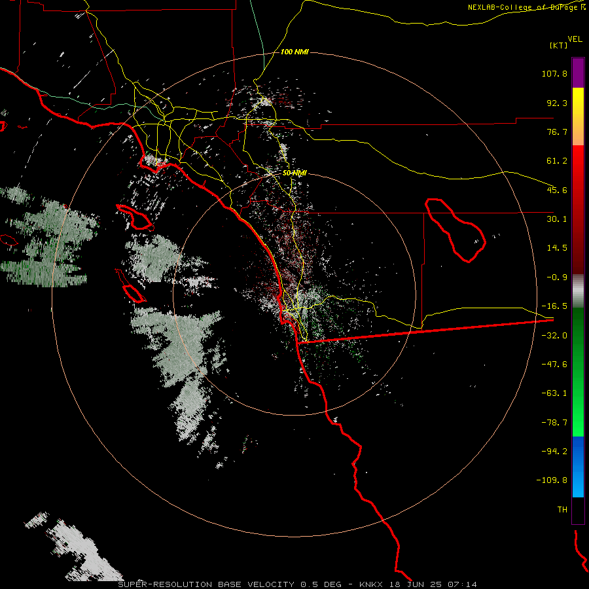The image size is (589, 589).
Task: Click the TH legend label
Action: click(562, 510)
